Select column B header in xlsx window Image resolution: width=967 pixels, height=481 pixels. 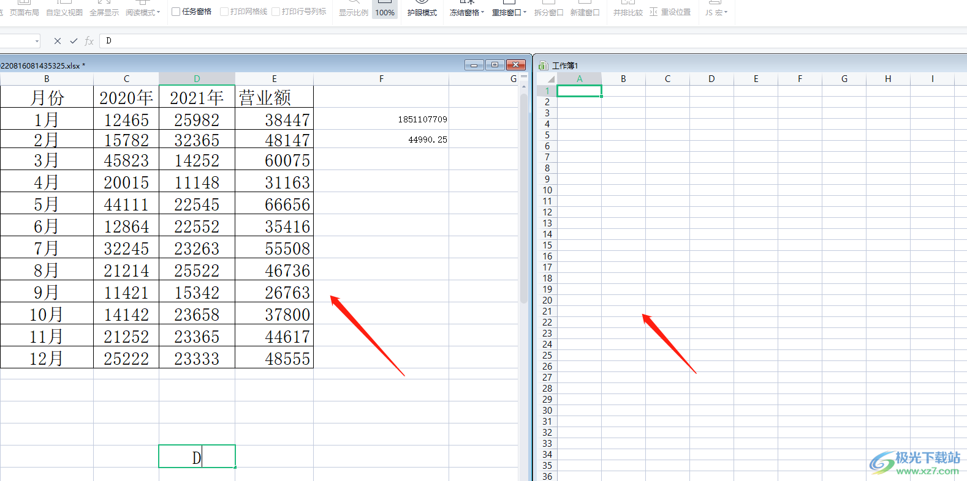(47, 79)
